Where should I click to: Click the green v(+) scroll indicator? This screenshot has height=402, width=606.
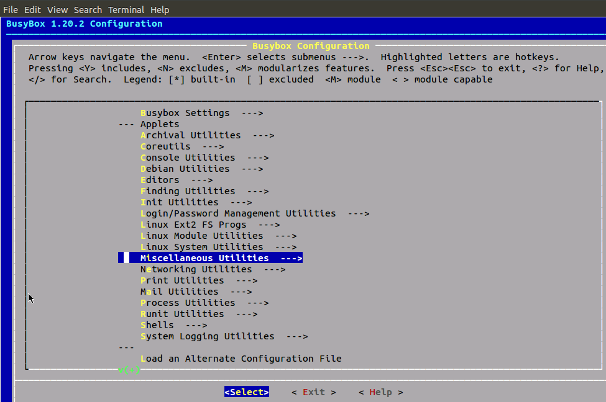point(129,370)
